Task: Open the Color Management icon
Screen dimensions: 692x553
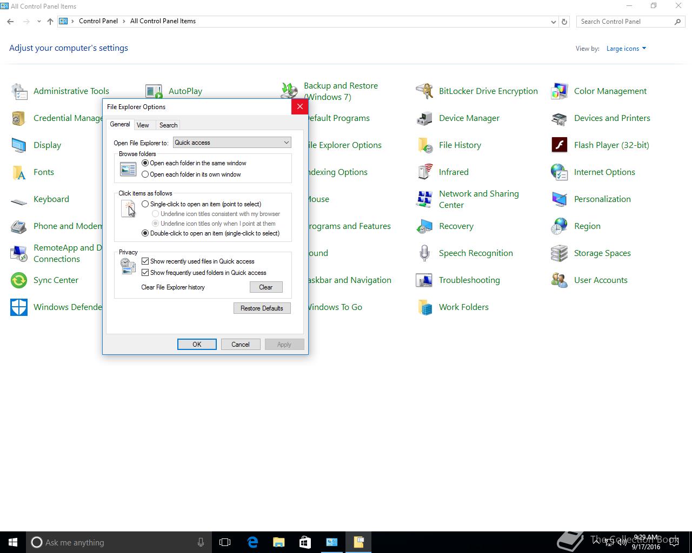Action: pyautogui.click(x=560, y=91)
